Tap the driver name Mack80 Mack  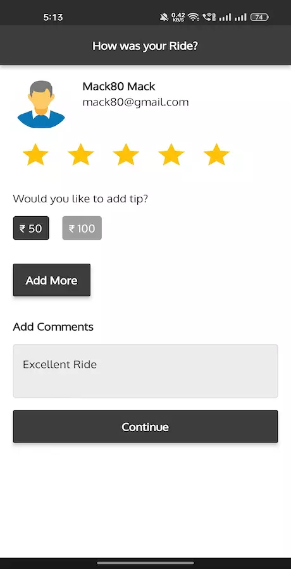[119, 87]
